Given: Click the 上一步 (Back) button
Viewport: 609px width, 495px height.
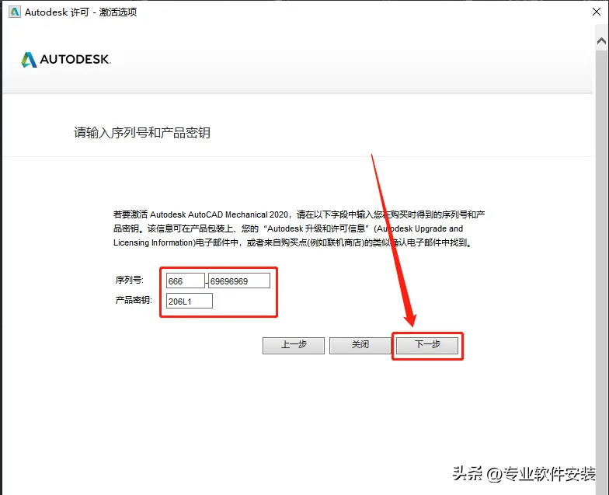Looking at the screenshot, I should [x=294, y=345].
